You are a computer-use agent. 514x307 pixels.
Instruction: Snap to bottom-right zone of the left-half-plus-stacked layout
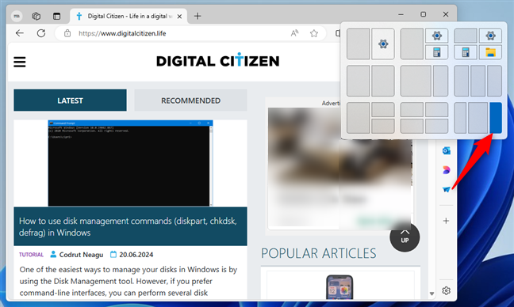383,126
